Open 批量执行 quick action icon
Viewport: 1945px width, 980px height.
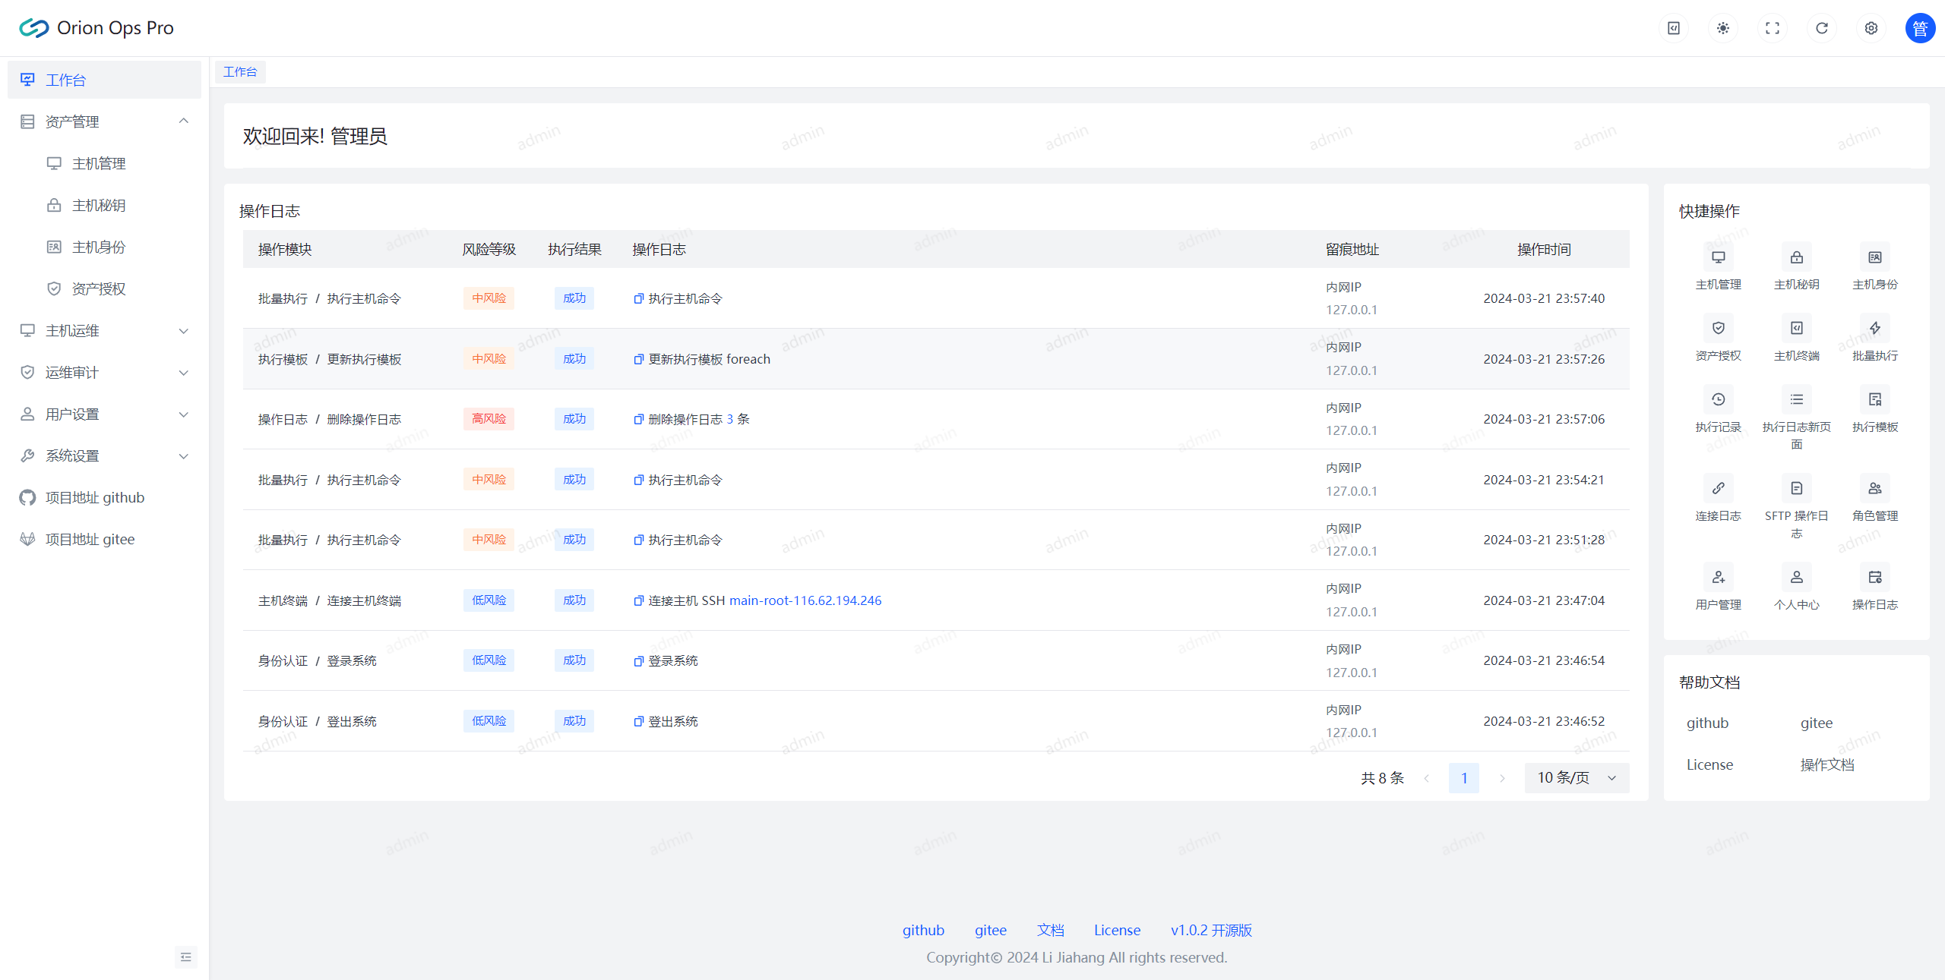1874,329
